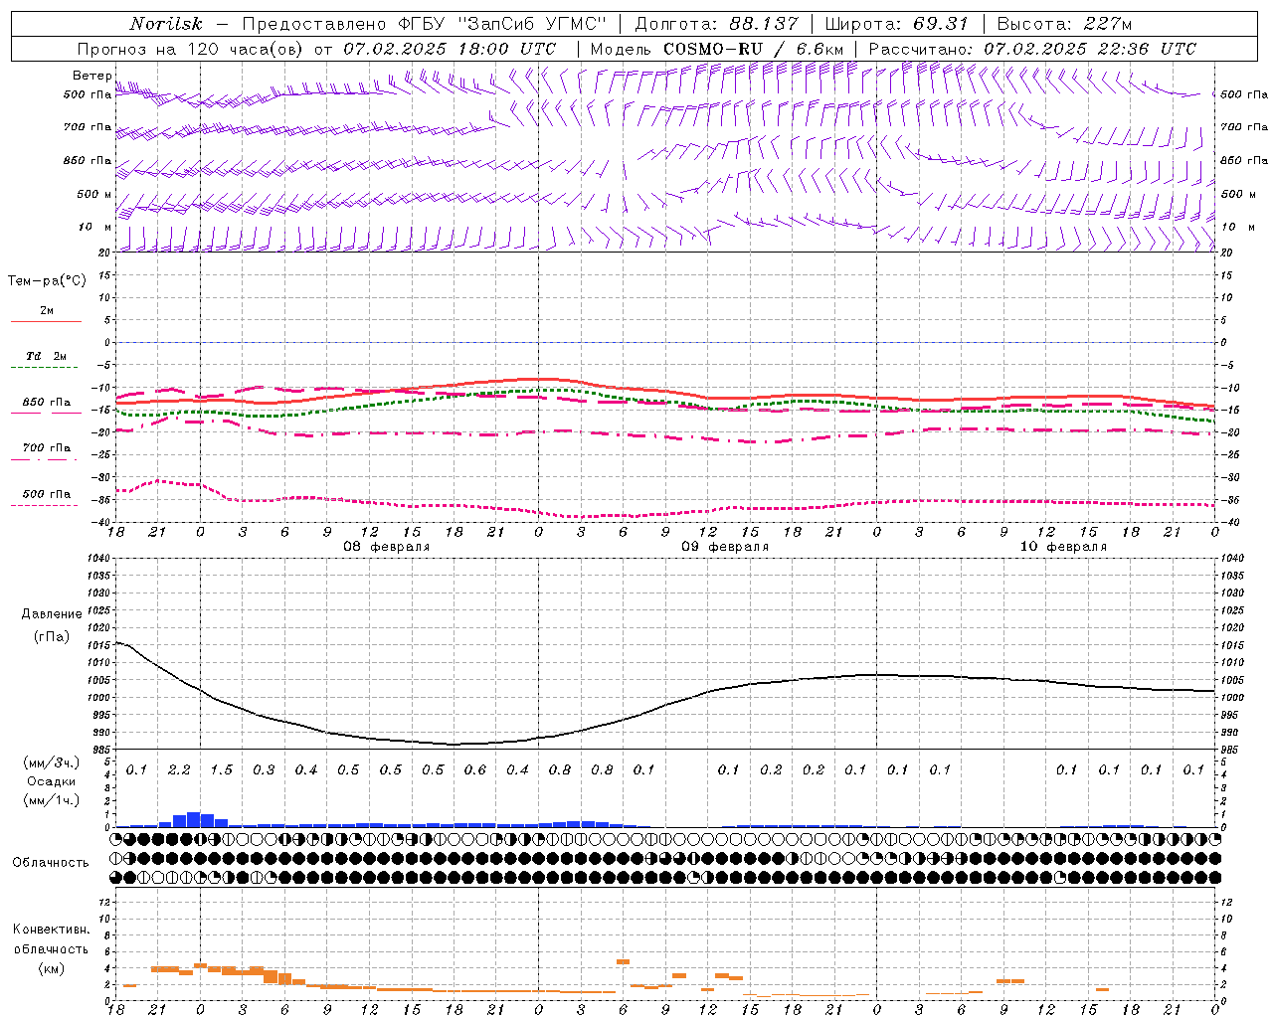Click the "(км)" unit label for convective clouds
This screenshot has width=1273, height=1018.
pos(52,968)
